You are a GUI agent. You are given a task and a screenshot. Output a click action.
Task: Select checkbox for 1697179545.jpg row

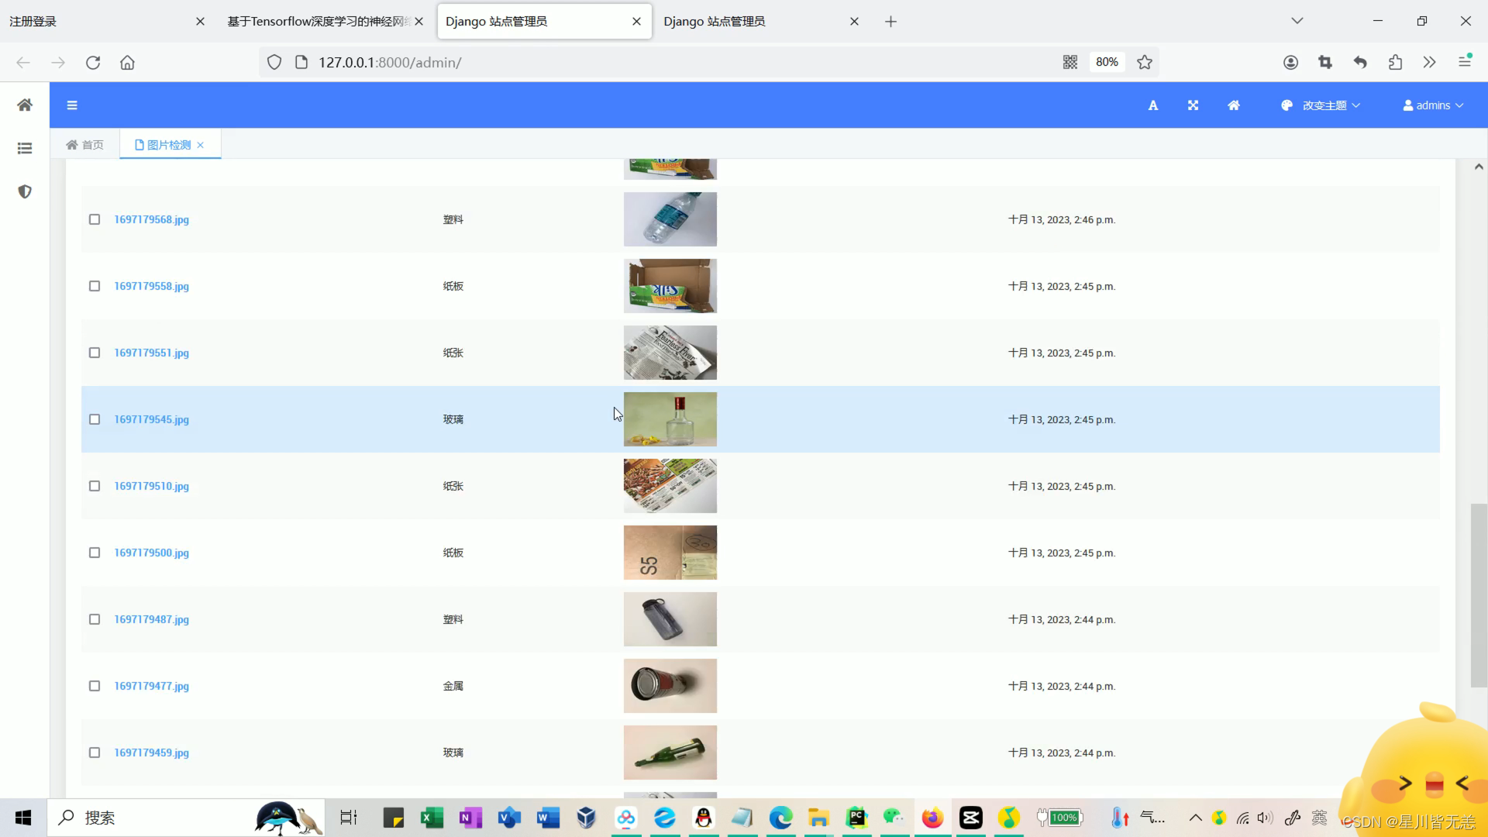95,419
